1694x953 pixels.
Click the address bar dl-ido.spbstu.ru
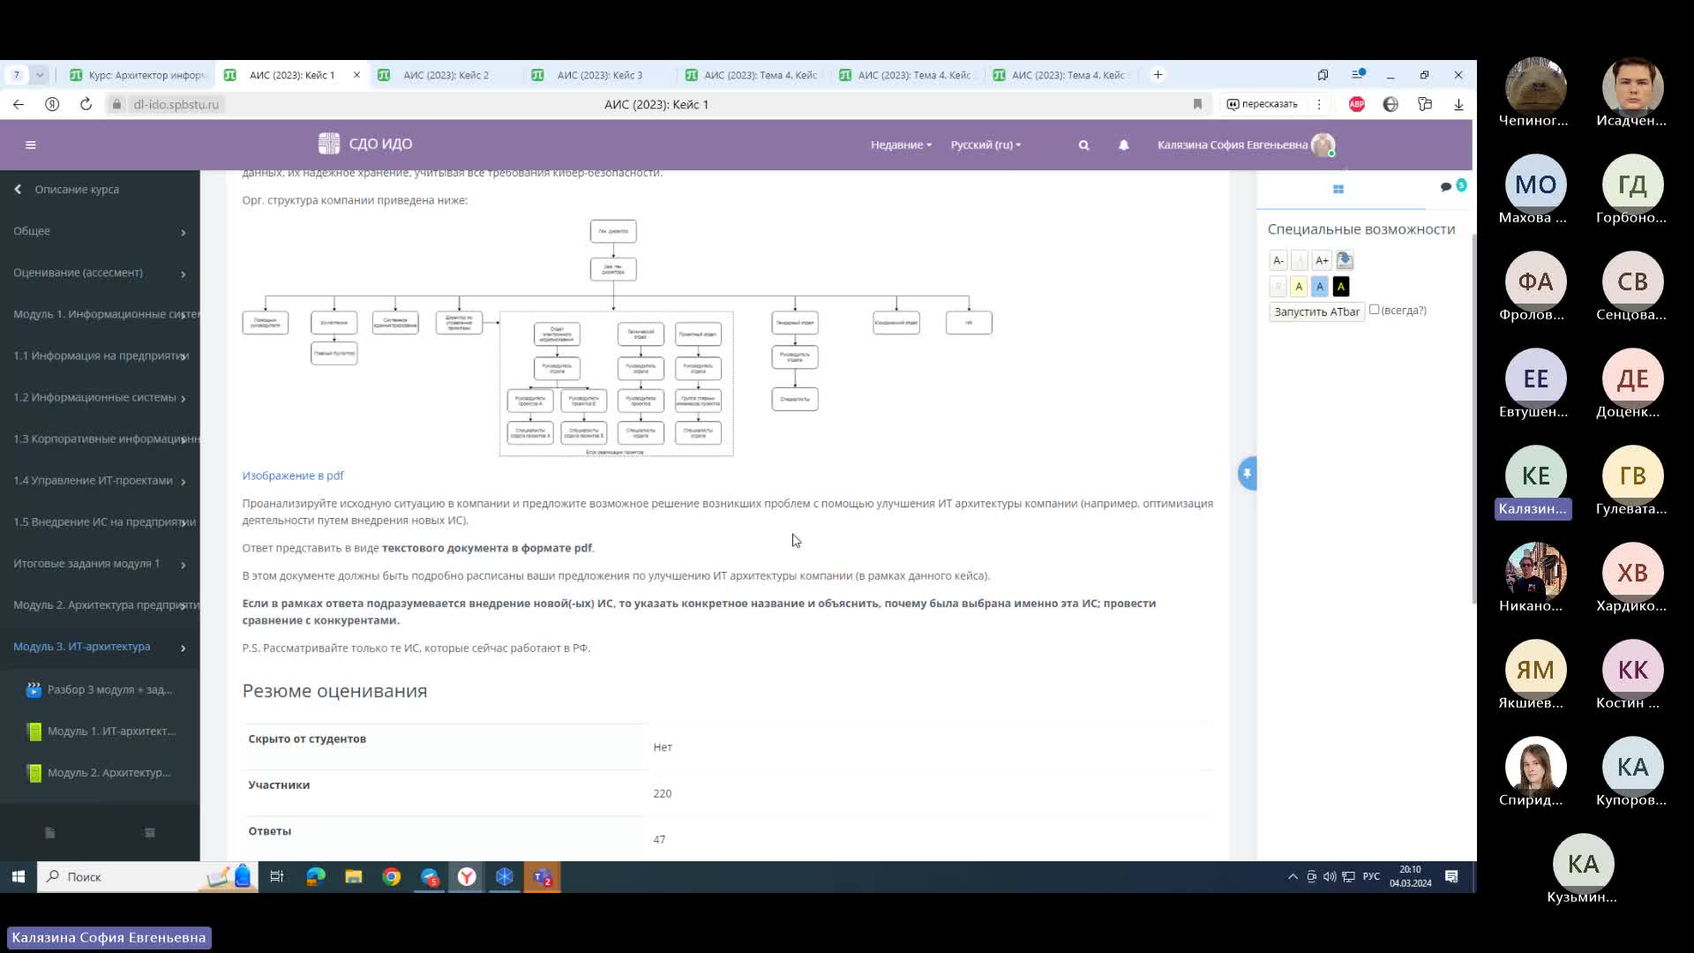pos(176,104)
